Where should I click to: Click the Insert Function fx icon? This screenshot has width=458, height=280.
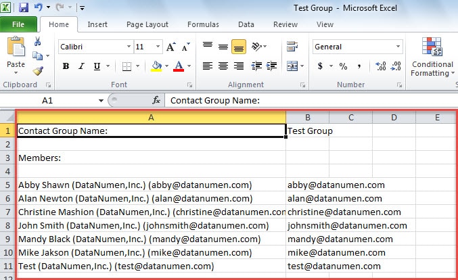156,101
